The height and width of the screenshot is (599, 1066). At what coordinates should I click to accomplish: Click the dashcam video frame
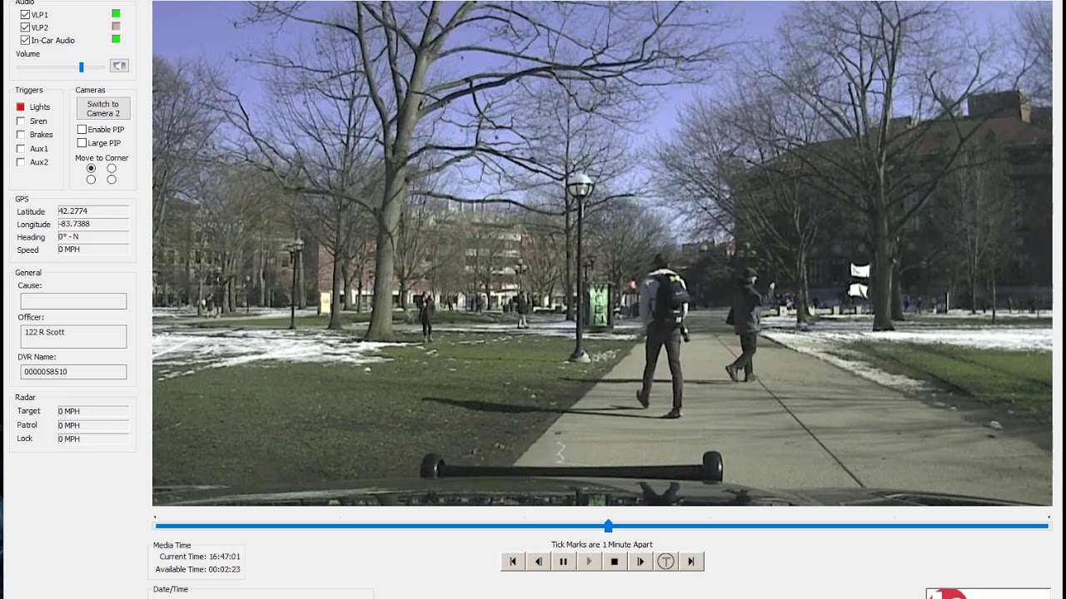(602, 253)
